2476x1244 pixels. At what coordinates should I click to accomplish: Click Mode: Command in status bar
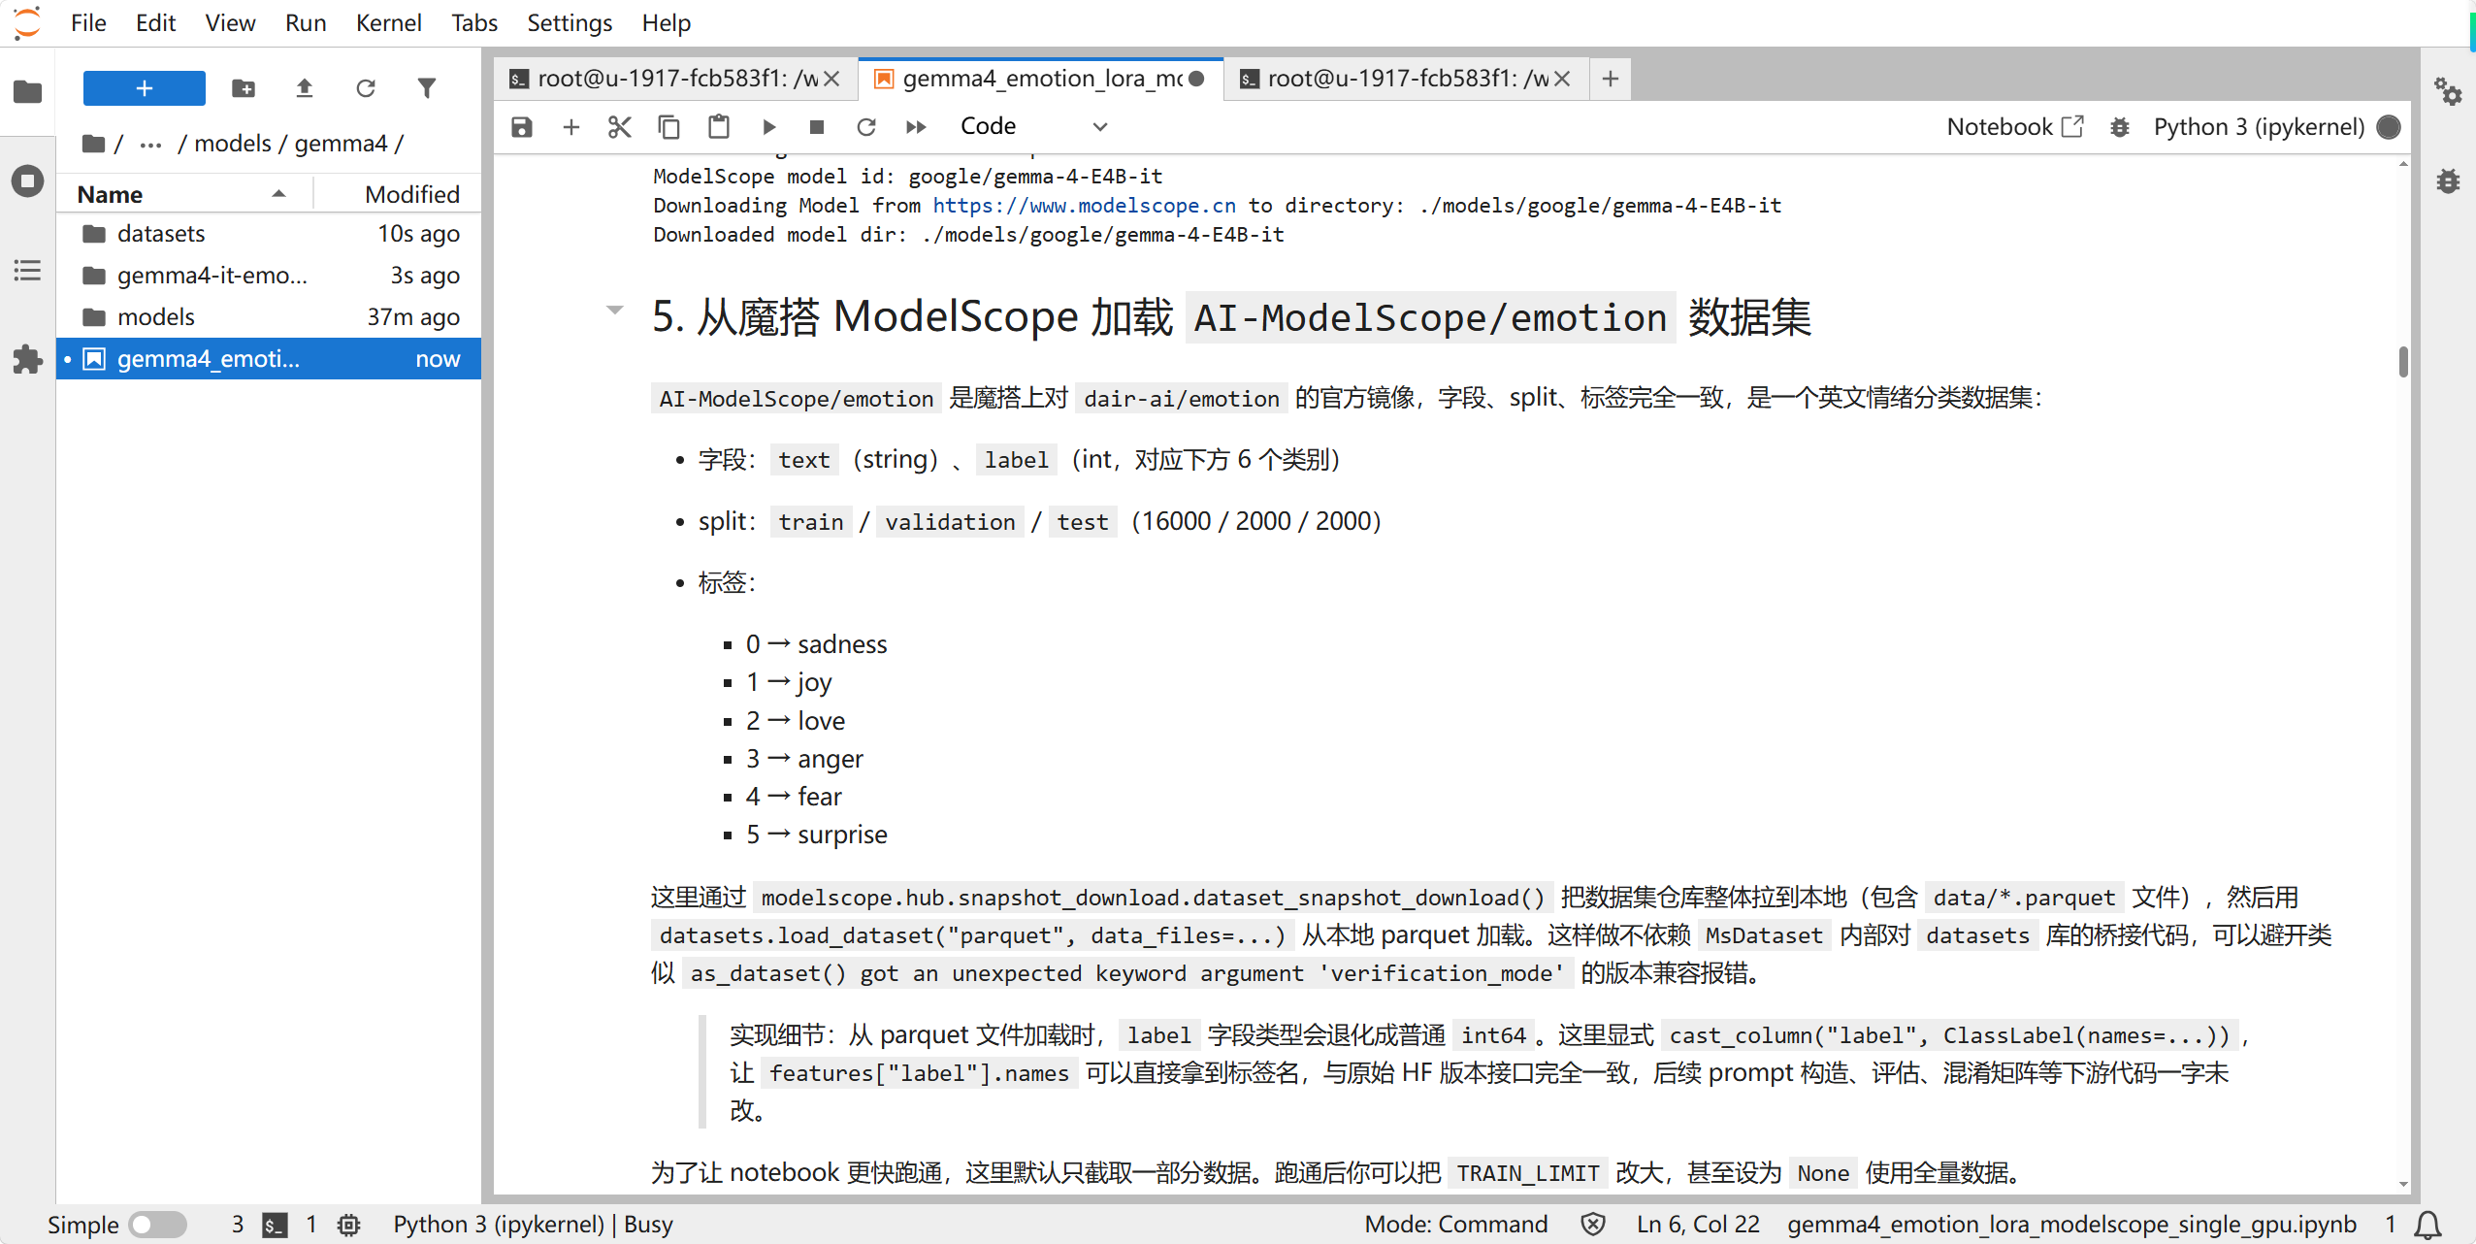[x=1455, y=1225]
